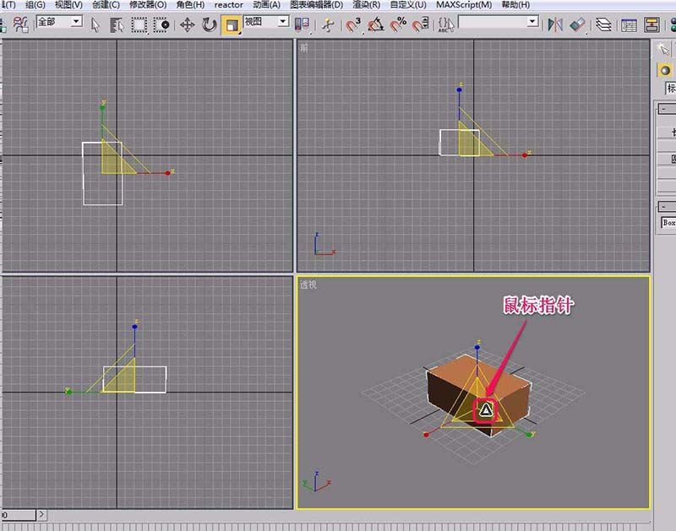Click the rectangular selection region button
This screenshot has height=531, width=676.
pos(138,24)
